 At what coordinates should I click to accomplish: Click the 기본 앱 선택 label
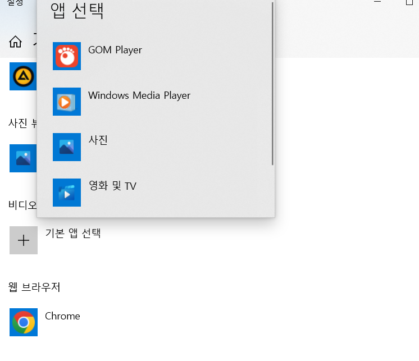pos(73,234)
